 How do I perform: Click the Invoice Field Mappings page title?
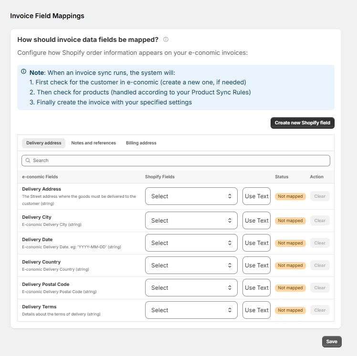click(47, 16)
